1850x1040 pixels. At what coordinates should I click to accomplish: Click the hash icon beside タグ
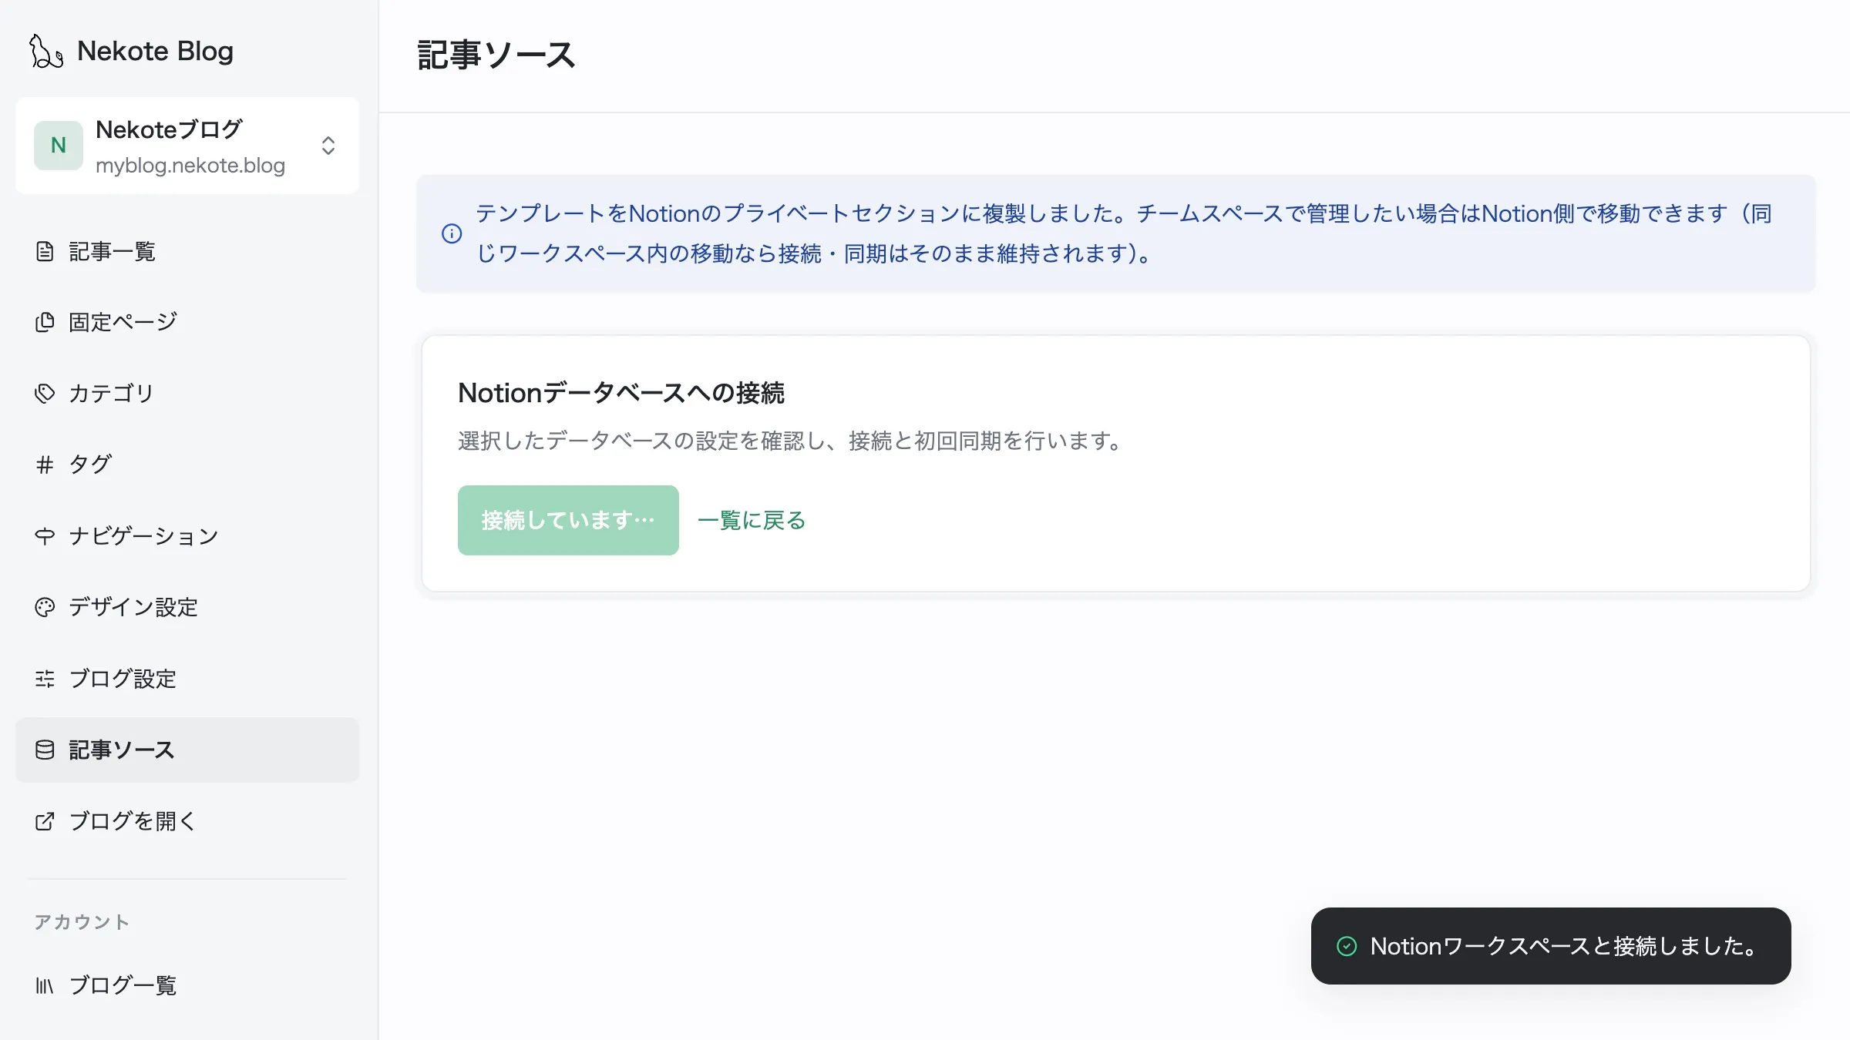[45, 465]
